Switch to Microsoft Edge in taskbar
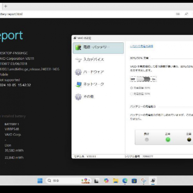Viewport: 193px width, 193px height. click(125, 180)
